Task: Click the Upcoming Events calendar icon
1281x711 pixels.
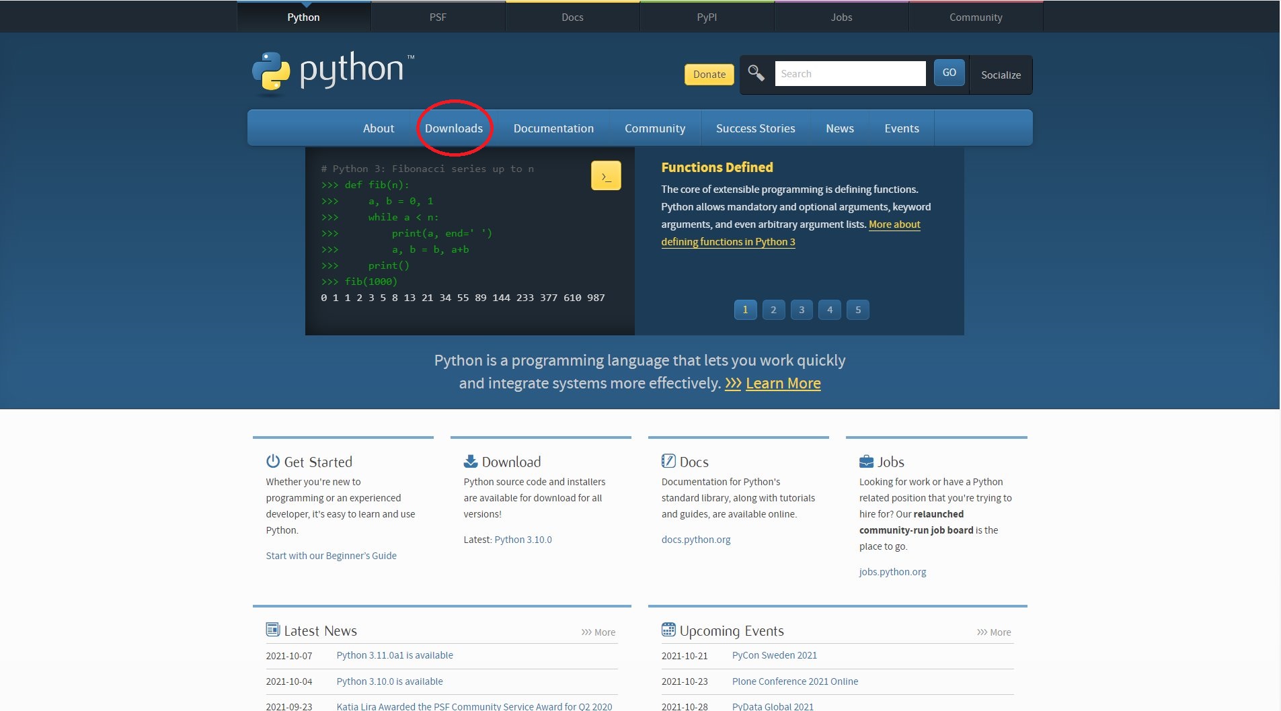Action: (x=669, y=630)
